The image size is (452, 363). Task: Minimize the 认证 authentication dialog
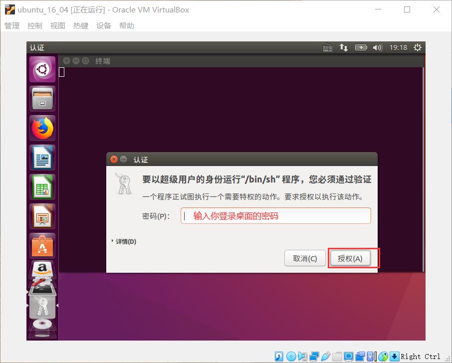coord(123,160)
